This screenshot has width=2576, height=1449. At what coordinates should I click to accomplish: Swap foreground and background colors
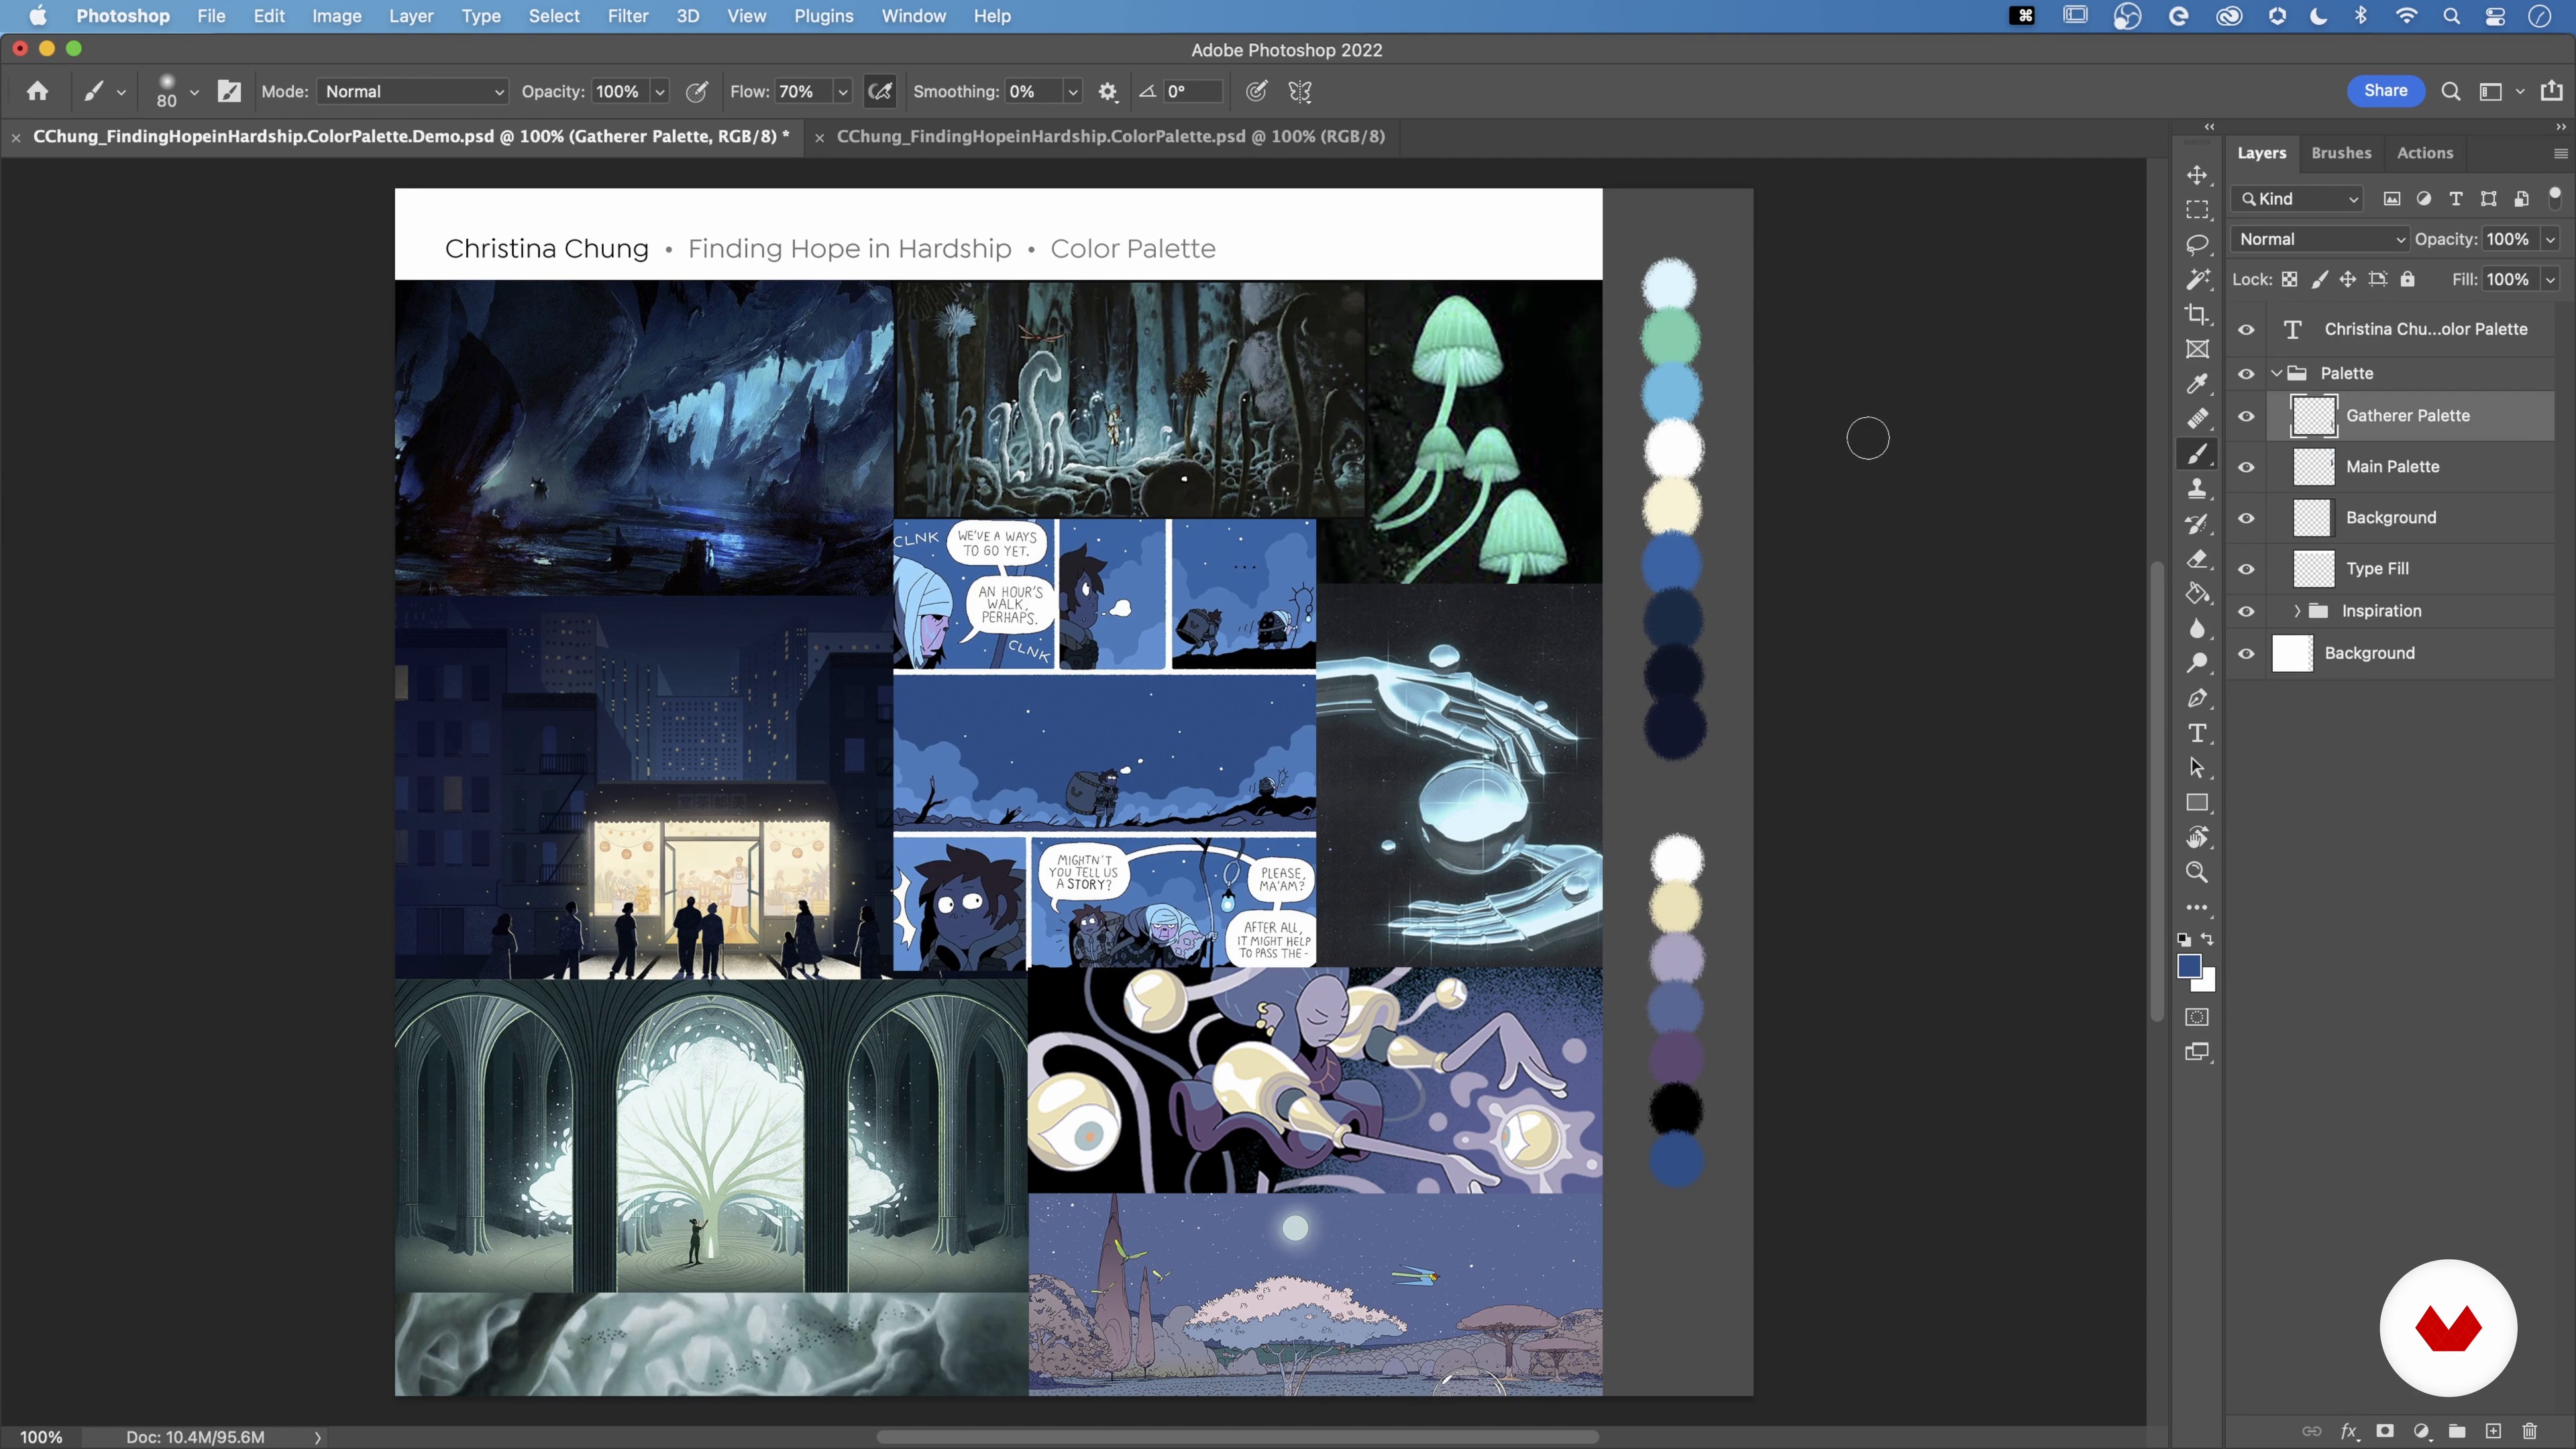(x=2208, y=939)
